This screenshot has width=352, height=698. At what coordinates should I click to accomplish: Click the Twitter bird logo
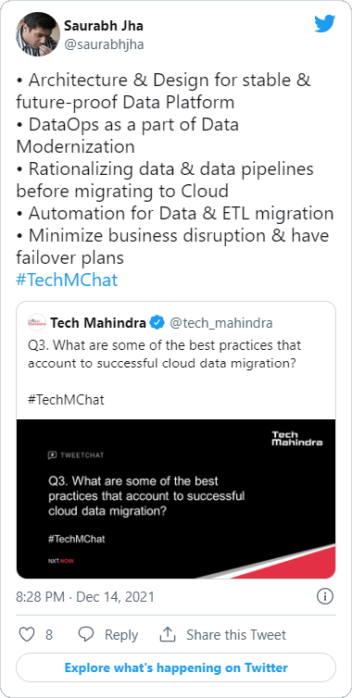(324, 24)
